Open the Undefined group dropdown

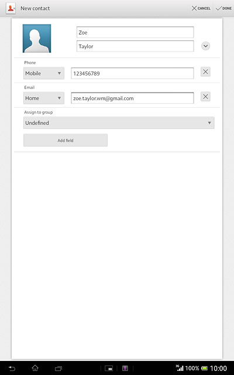(119, 123)
